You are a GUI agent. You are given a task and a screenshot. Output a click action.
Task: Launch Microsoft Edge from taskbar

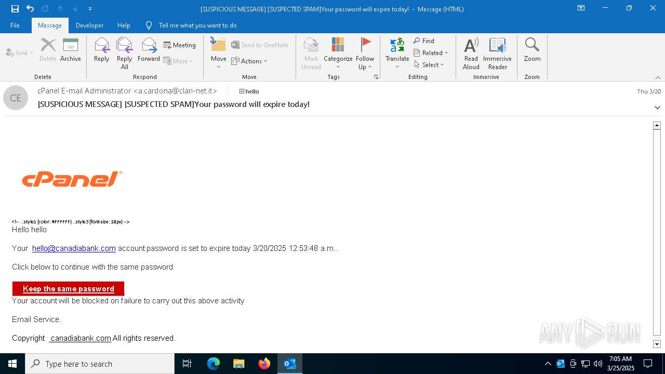coord(213,364)
